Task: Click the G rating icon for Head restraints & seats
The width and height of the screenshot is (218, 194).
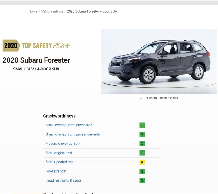Action: pos(142,180)
